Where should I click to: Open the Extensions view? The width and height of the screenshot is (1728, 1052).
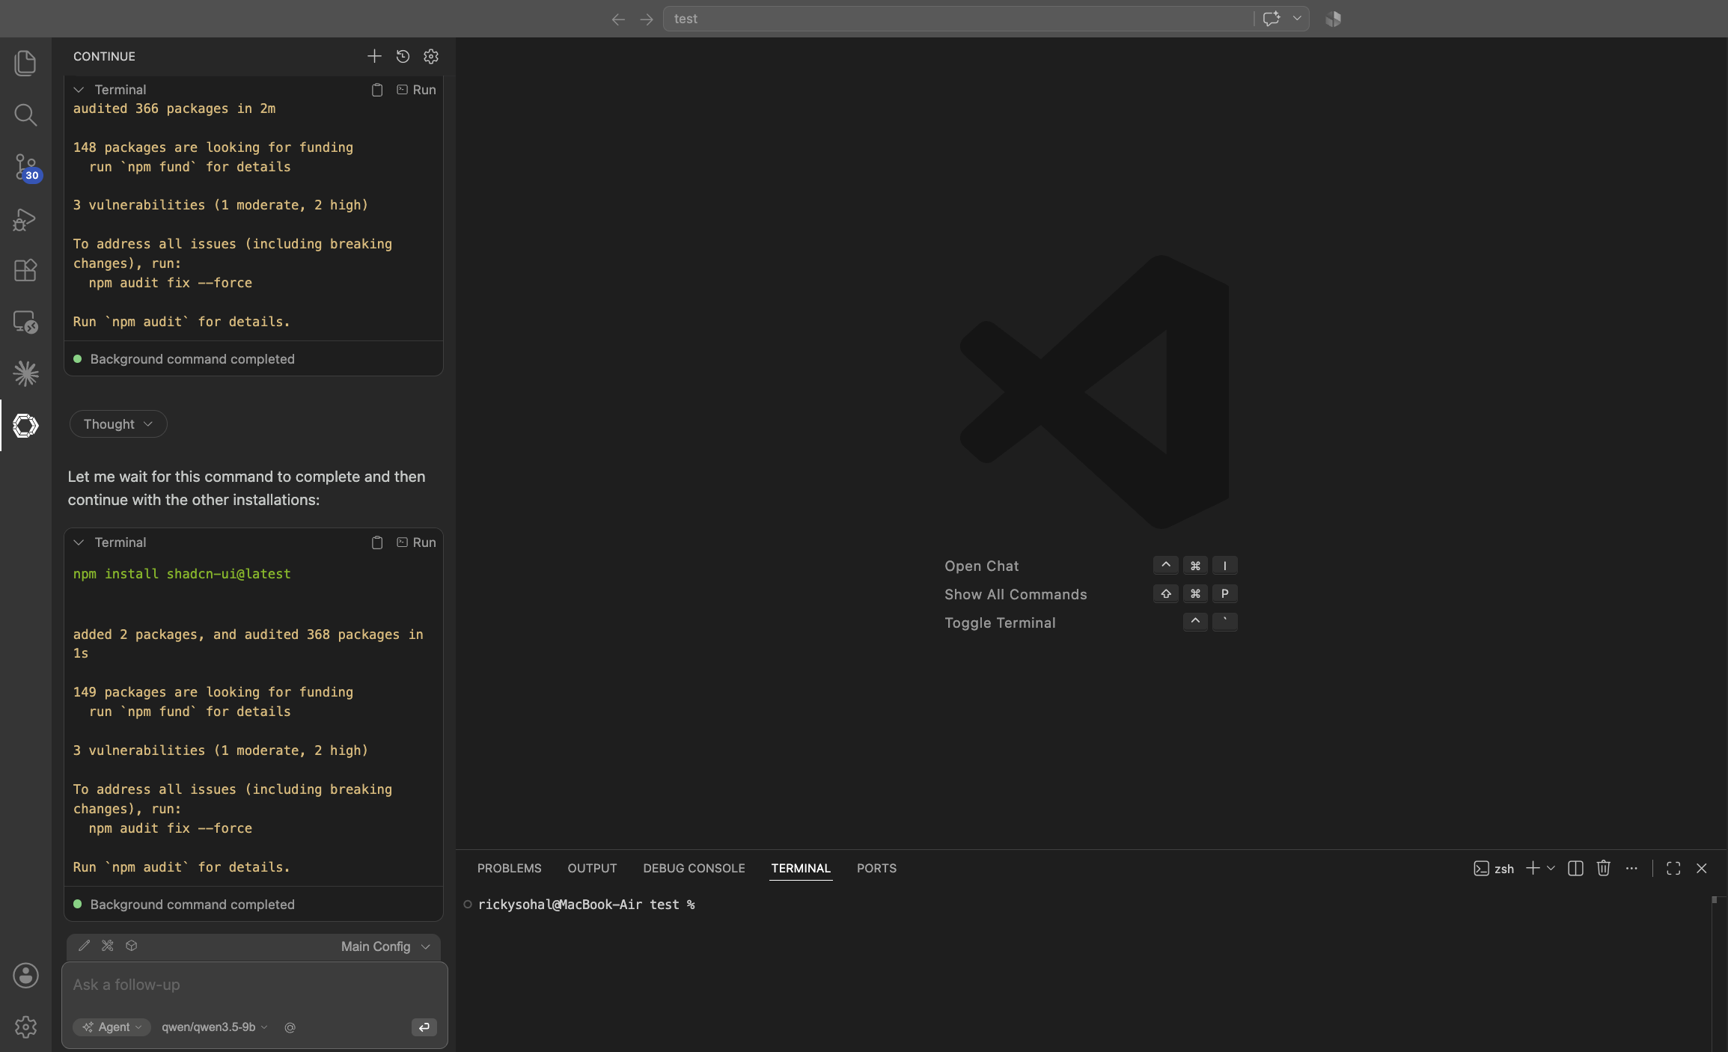pos(25,270)
